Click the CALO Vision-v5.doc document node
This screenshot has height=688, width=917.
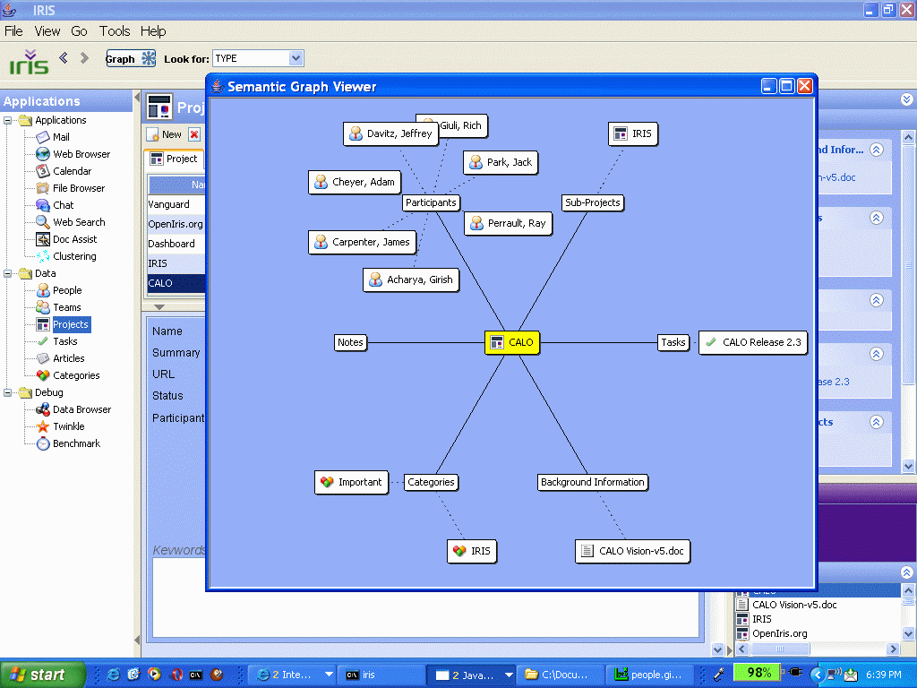[x=633, y=551]
